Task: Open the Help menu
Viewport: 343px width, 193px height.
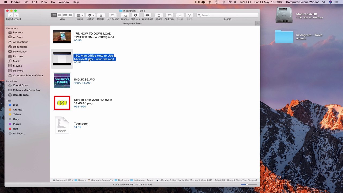Action: point(76,2)
